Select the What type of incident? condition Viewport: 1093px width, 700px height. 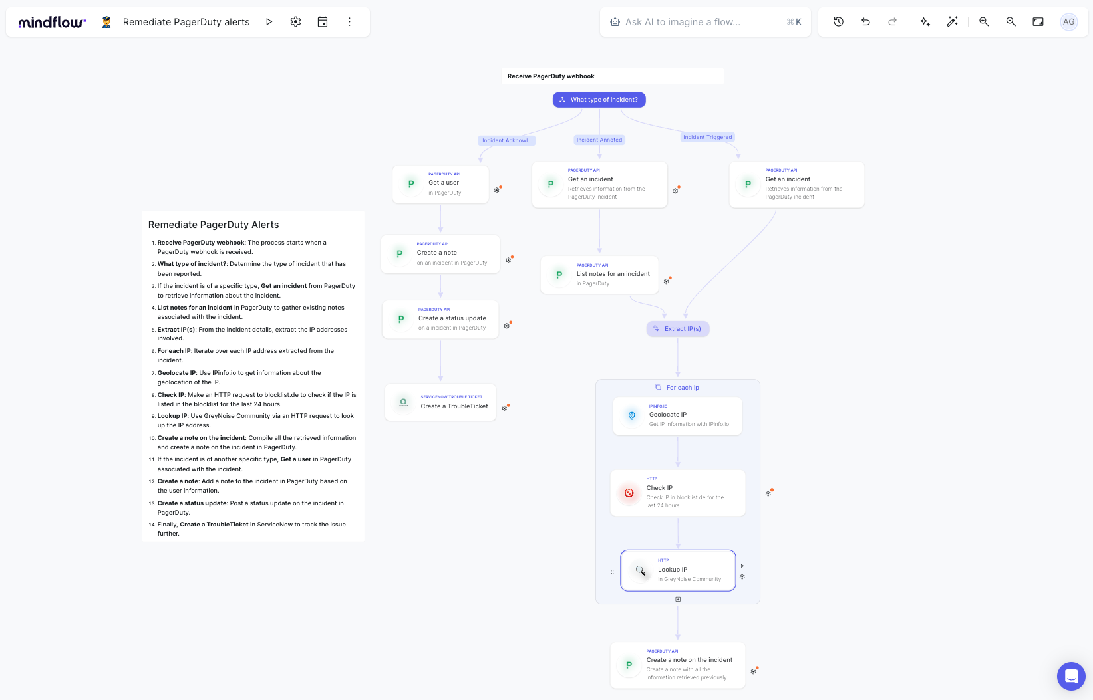(x=599, y=100)
